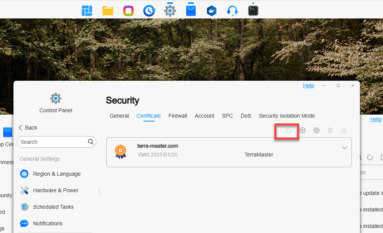Open Help link in Control Panel window

click(308, 86)
